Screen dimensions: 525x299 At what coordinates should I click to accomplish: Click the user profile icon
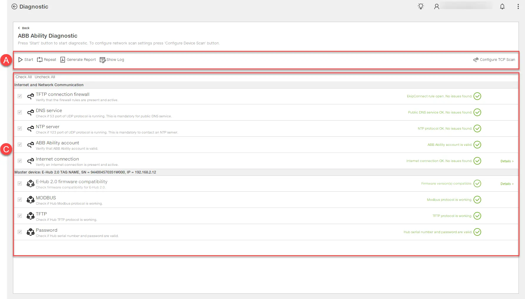pyautogui.click(x=436, y=6)
